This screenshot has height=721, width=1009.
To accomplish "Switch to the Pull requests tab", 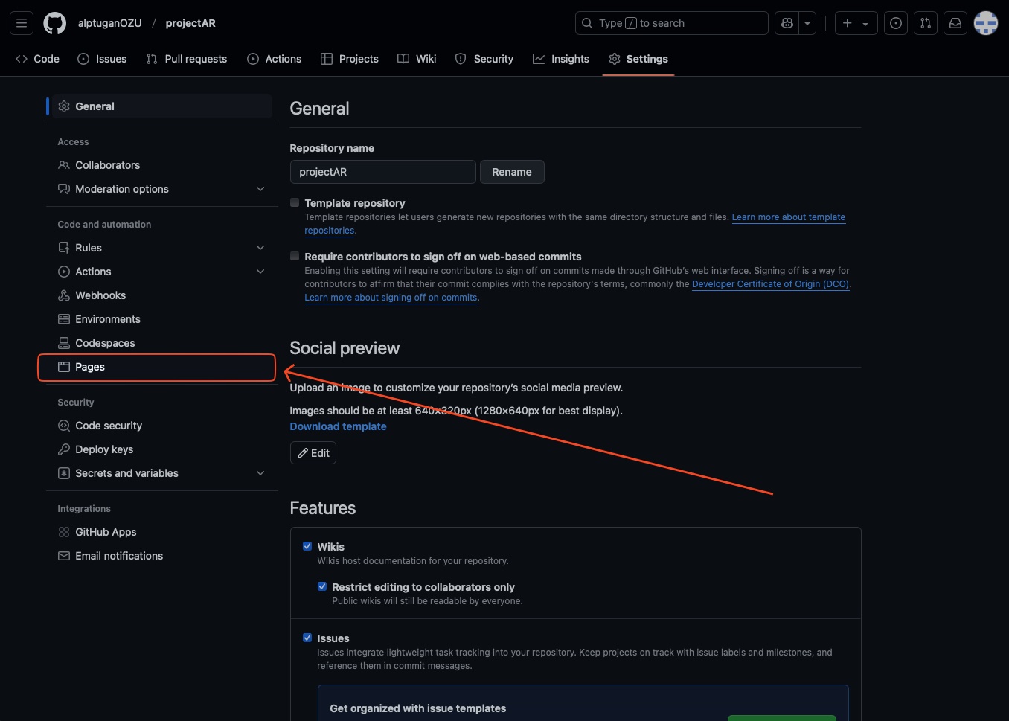I will click(187, 59).
